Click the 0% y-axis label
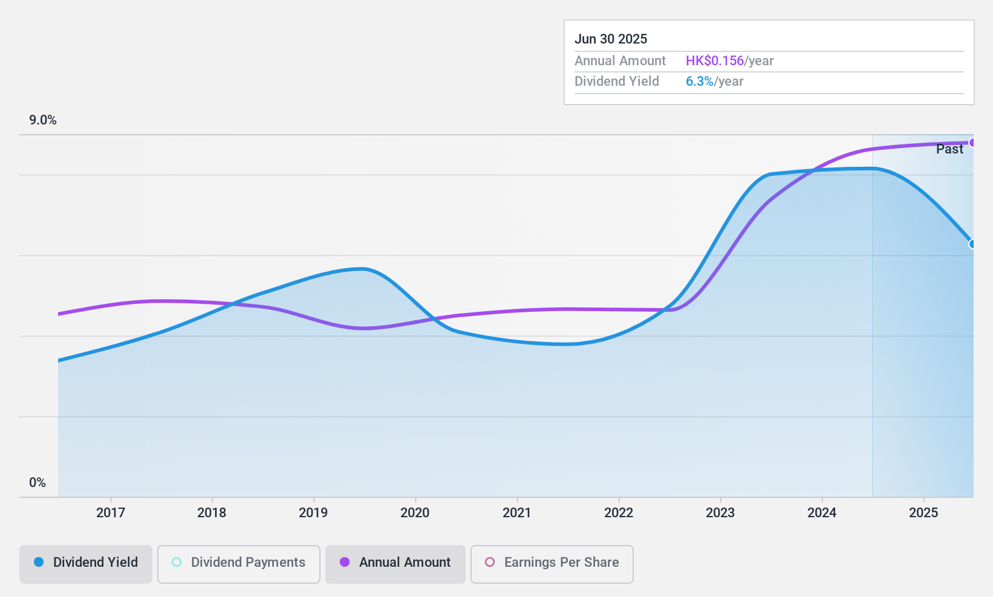 [x=37, y=483]
